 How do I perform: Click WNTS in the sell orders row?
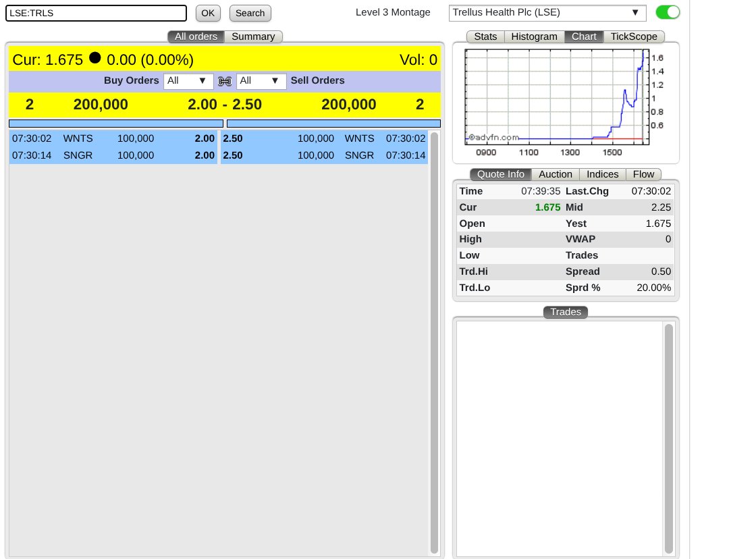tap(359, 138)
